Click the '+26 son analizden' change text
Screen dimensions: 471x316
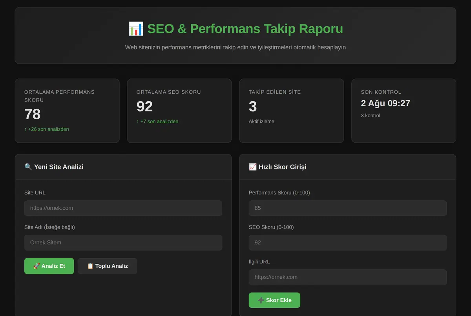tap(47, 129)
